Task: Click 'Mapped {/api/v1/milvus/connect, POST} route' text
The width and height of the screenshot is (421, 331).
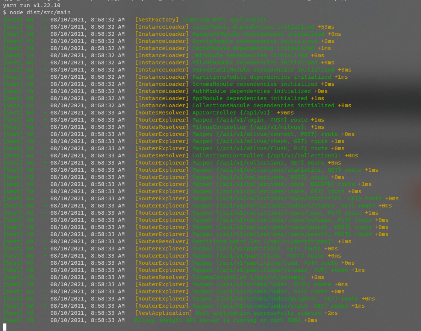Action: click(265, 134)
